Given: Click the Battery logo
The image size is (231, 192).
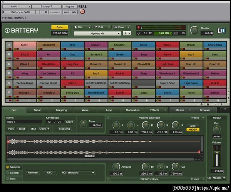Looking at the screenshot, I should [21, 30].
